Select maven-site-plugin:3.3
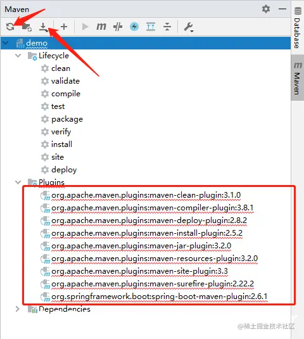This screenshot has width=304, height=339. pyautogui.click(x=139, y=271)
